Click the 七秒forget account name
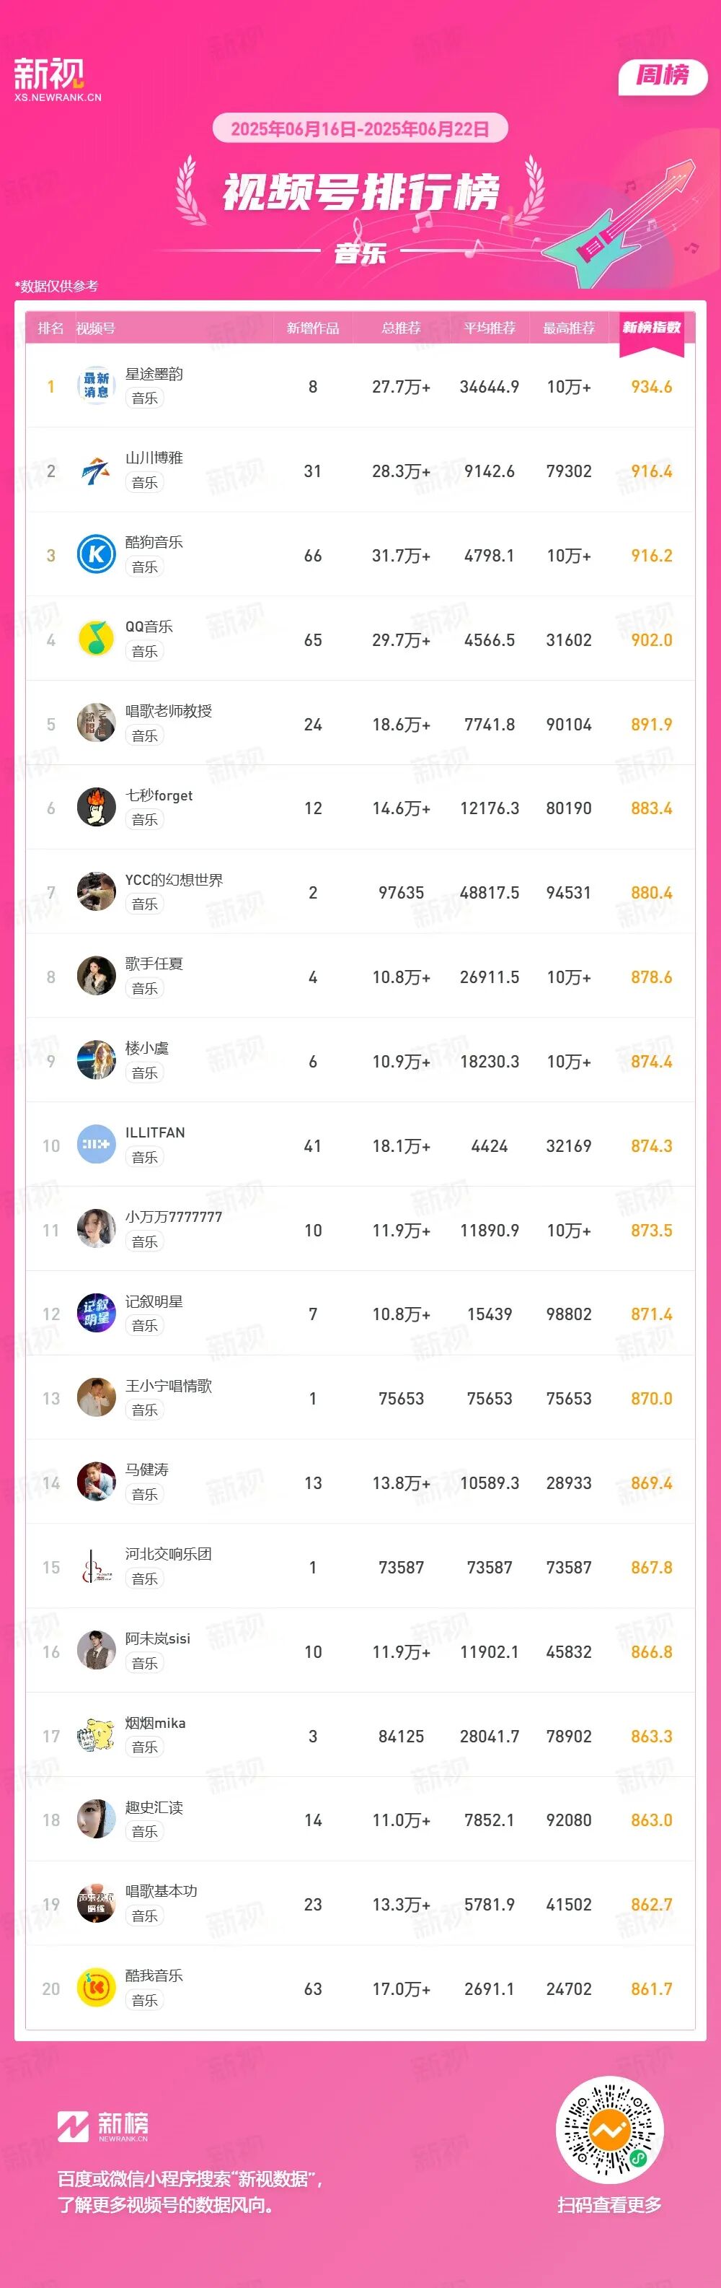 159,795
